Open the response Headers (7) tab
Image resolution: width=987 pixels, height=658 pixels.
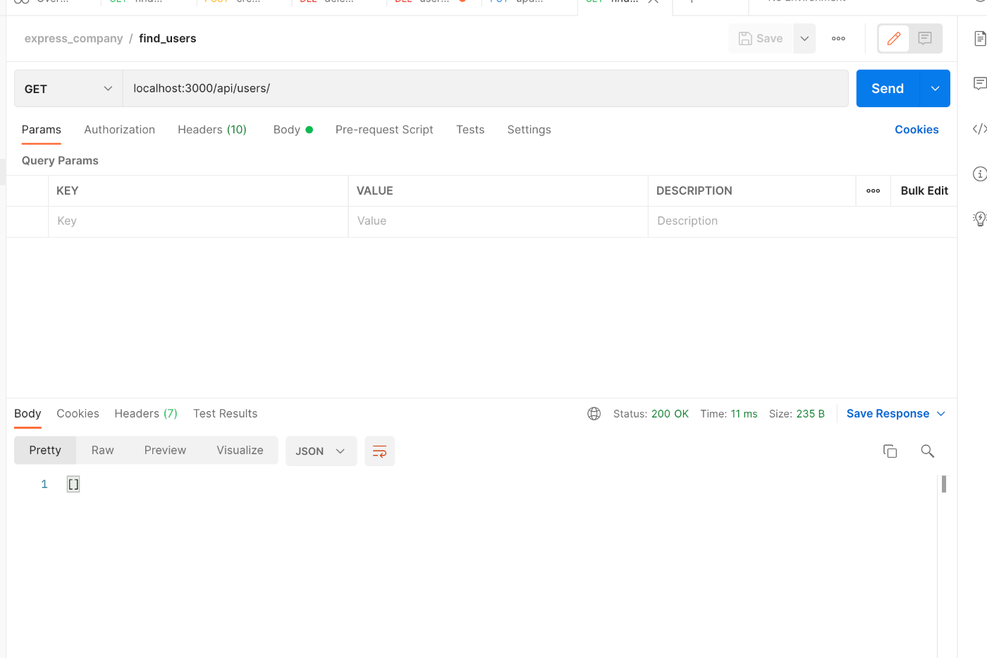coord(146,414)
